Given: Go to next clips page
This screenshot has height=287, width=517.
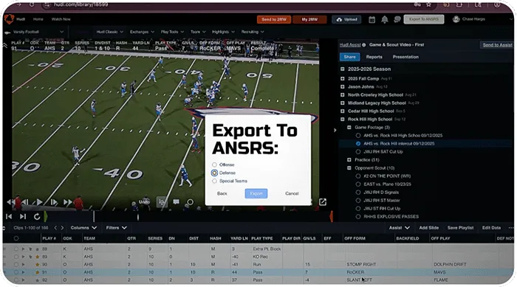Looking at the screenshot, I should point(62,228).
